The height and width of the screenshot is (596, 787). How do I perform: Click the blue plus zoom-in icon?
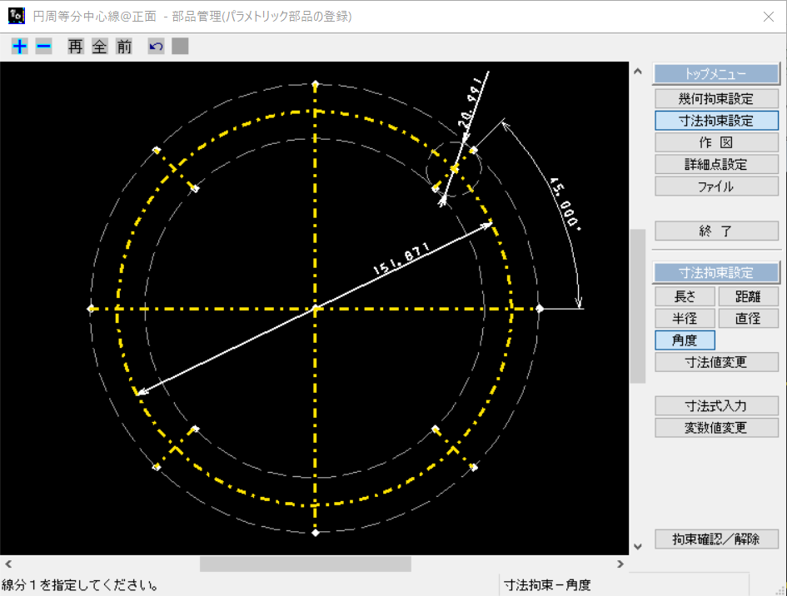pos(20,47)
